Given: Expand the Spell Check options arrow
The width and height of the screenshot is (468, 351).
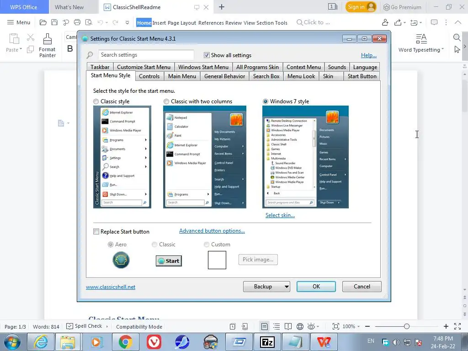Looking at the screenshot, I should point(107,326).
